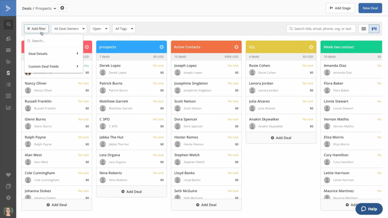Click the search magnifier in the sidebar

(8, 24)
